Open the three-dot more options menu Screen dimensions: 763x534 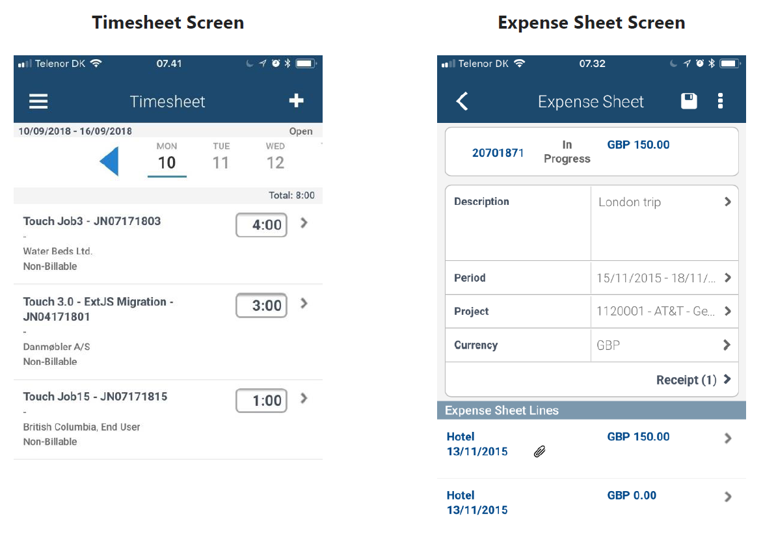pos(720,101)
